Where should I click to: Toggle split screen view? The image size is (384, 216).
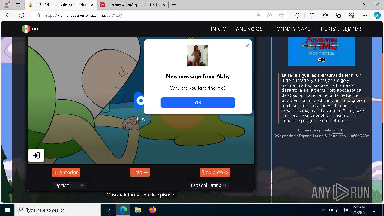[312, 15]
